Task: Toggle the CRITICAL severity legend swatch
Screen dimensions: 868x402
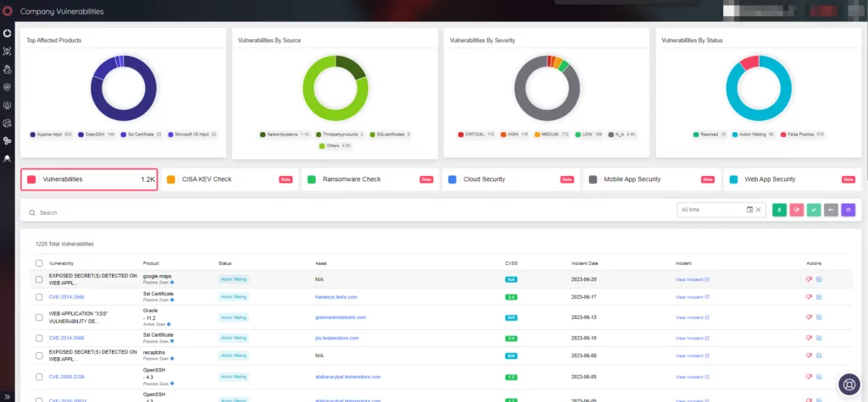Action: point(460,135)
